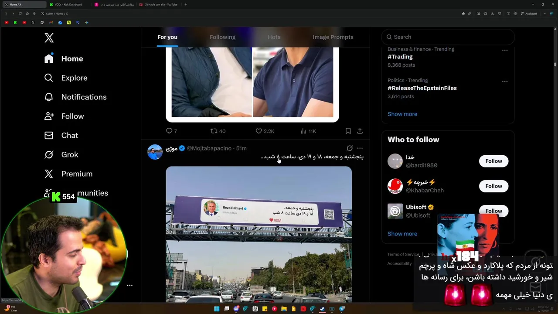Click Show more under Who to follow
558x314 pixels.
[x=402, y=234]
